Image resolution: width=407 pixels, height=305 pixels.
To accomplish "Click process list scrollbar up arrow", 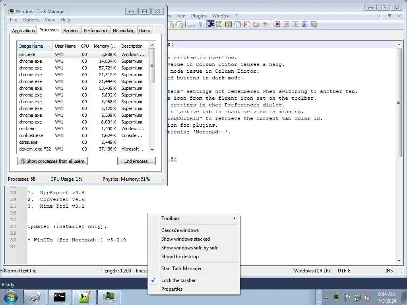I will (152, 45).
